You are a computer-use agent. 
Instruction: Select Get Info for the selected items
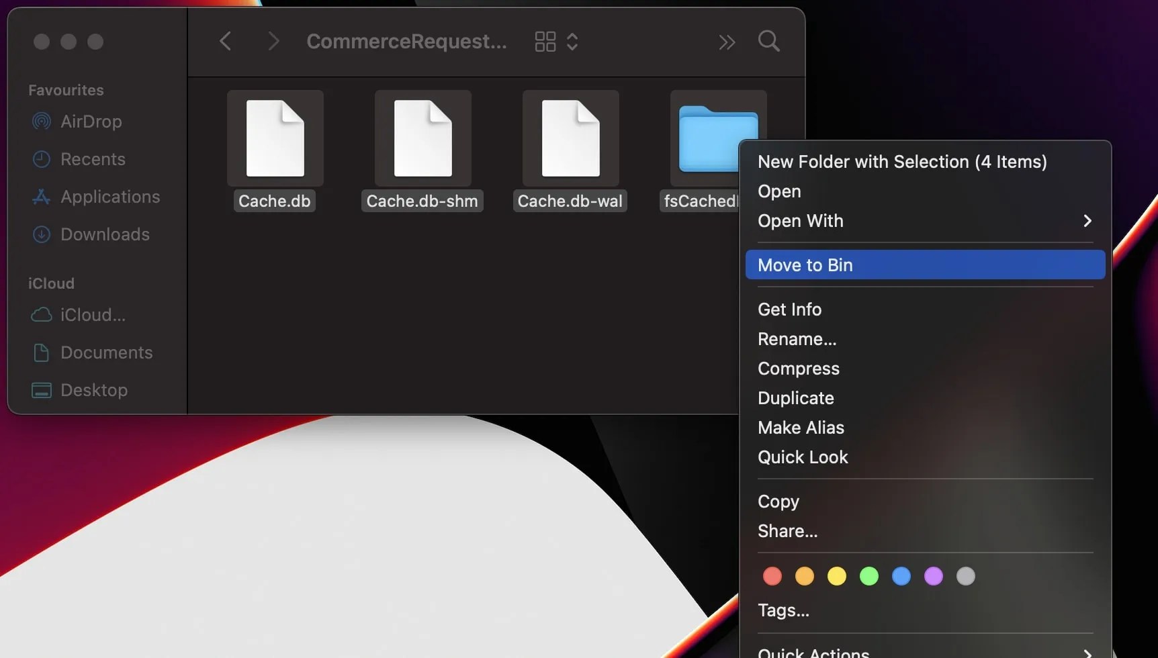789,309
